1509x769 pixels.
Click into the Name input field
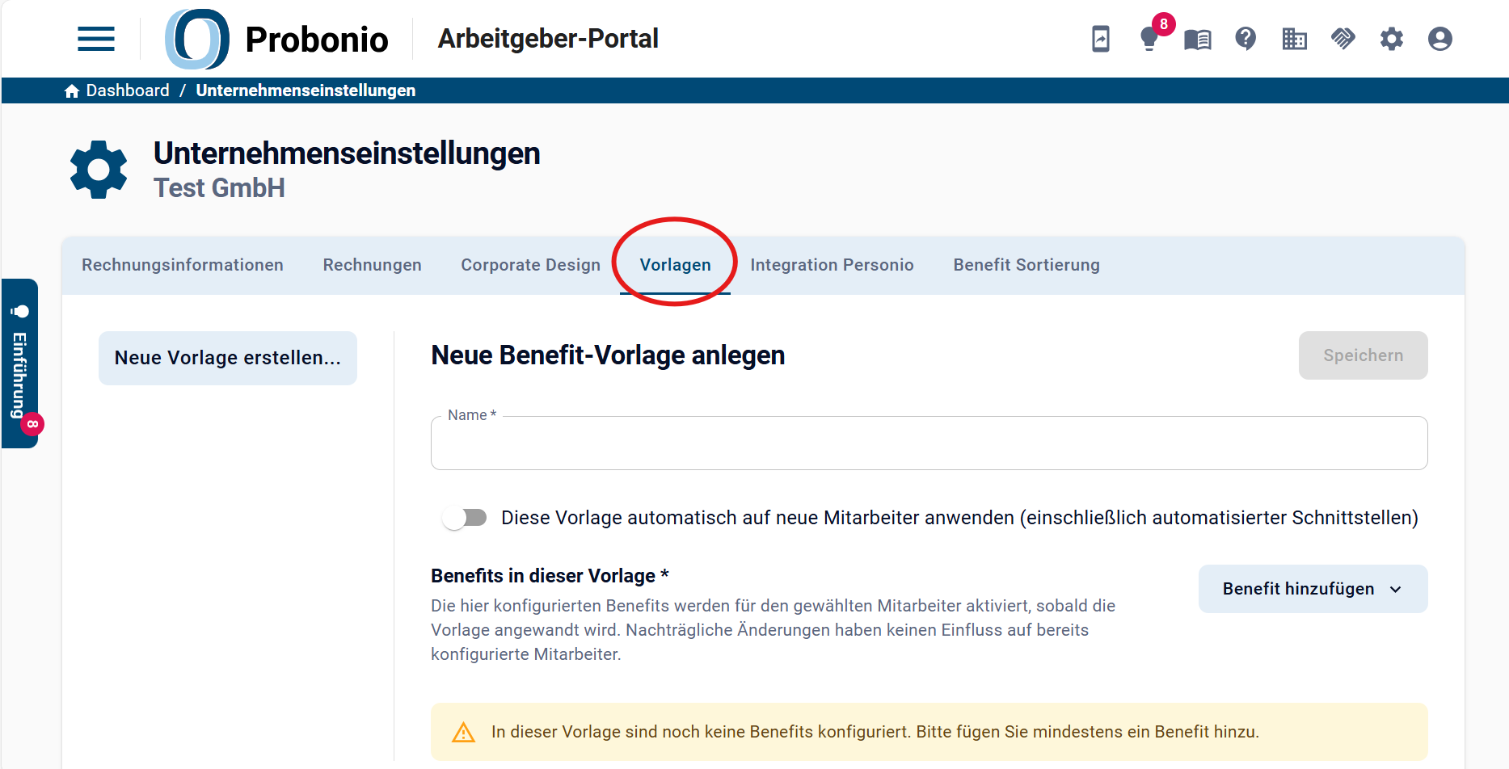929,443
